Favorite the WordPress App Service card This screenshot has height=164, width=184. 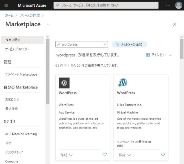pyautogui.click(x=104, y=154)
